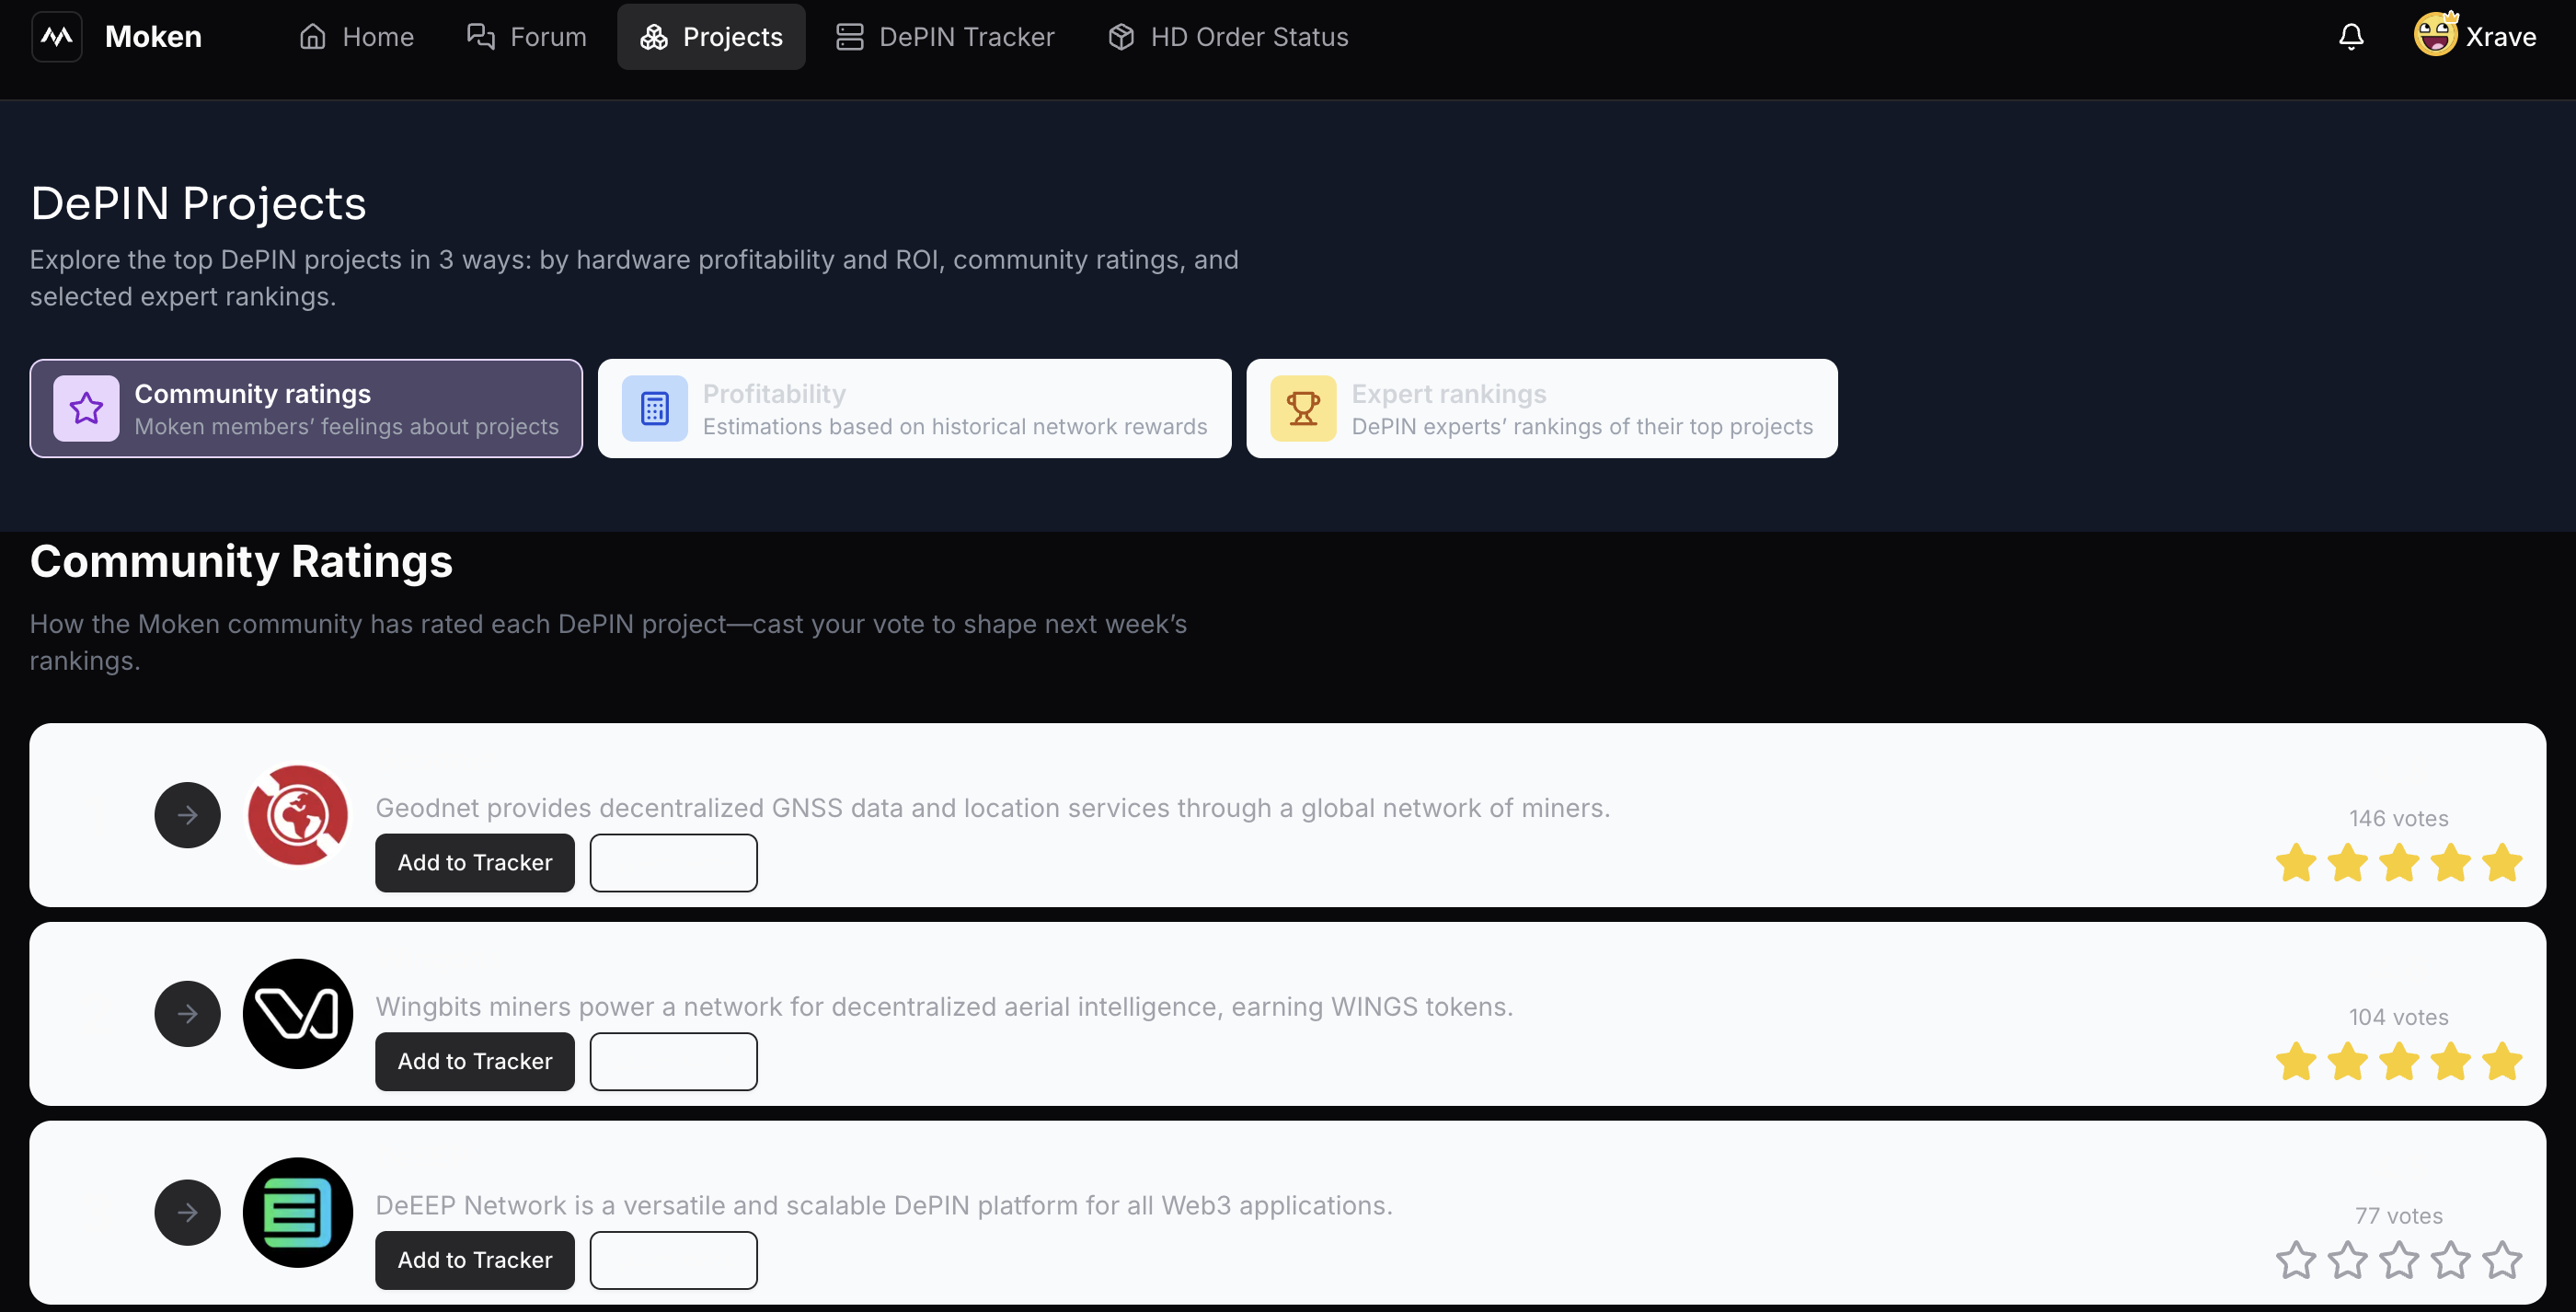Click the "Community Ratings" section heading
This screenshot has width=2576, height=1312.
[241, 561]
